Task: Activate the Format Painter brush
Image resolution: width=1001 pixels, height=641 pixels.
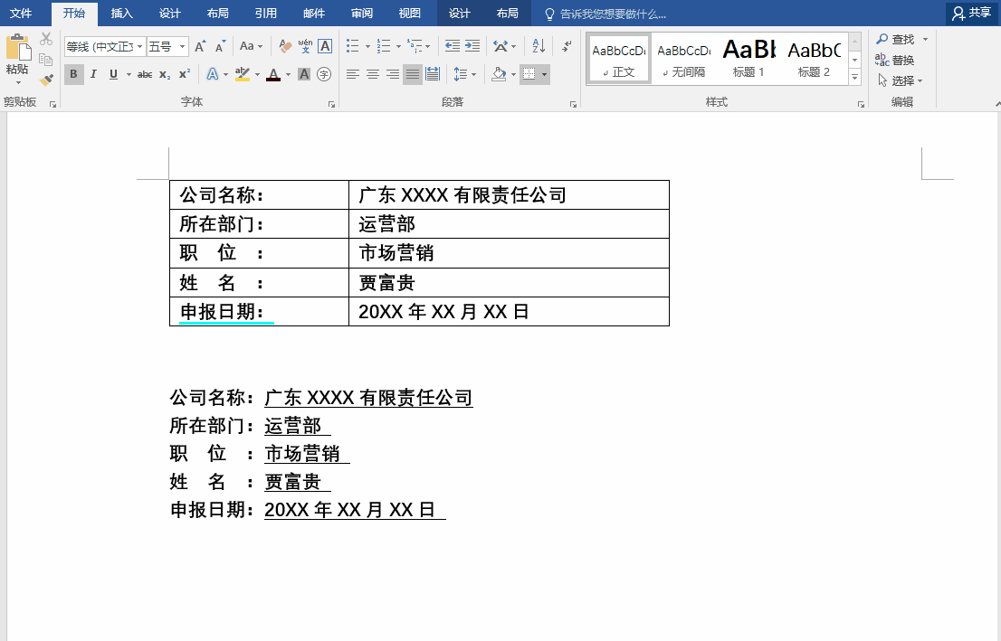Action: (x=46, y=80)
